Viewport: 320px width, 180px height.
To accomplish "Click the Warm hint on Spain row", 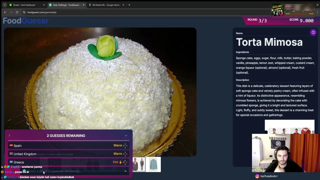I will [x=118, y=145].
